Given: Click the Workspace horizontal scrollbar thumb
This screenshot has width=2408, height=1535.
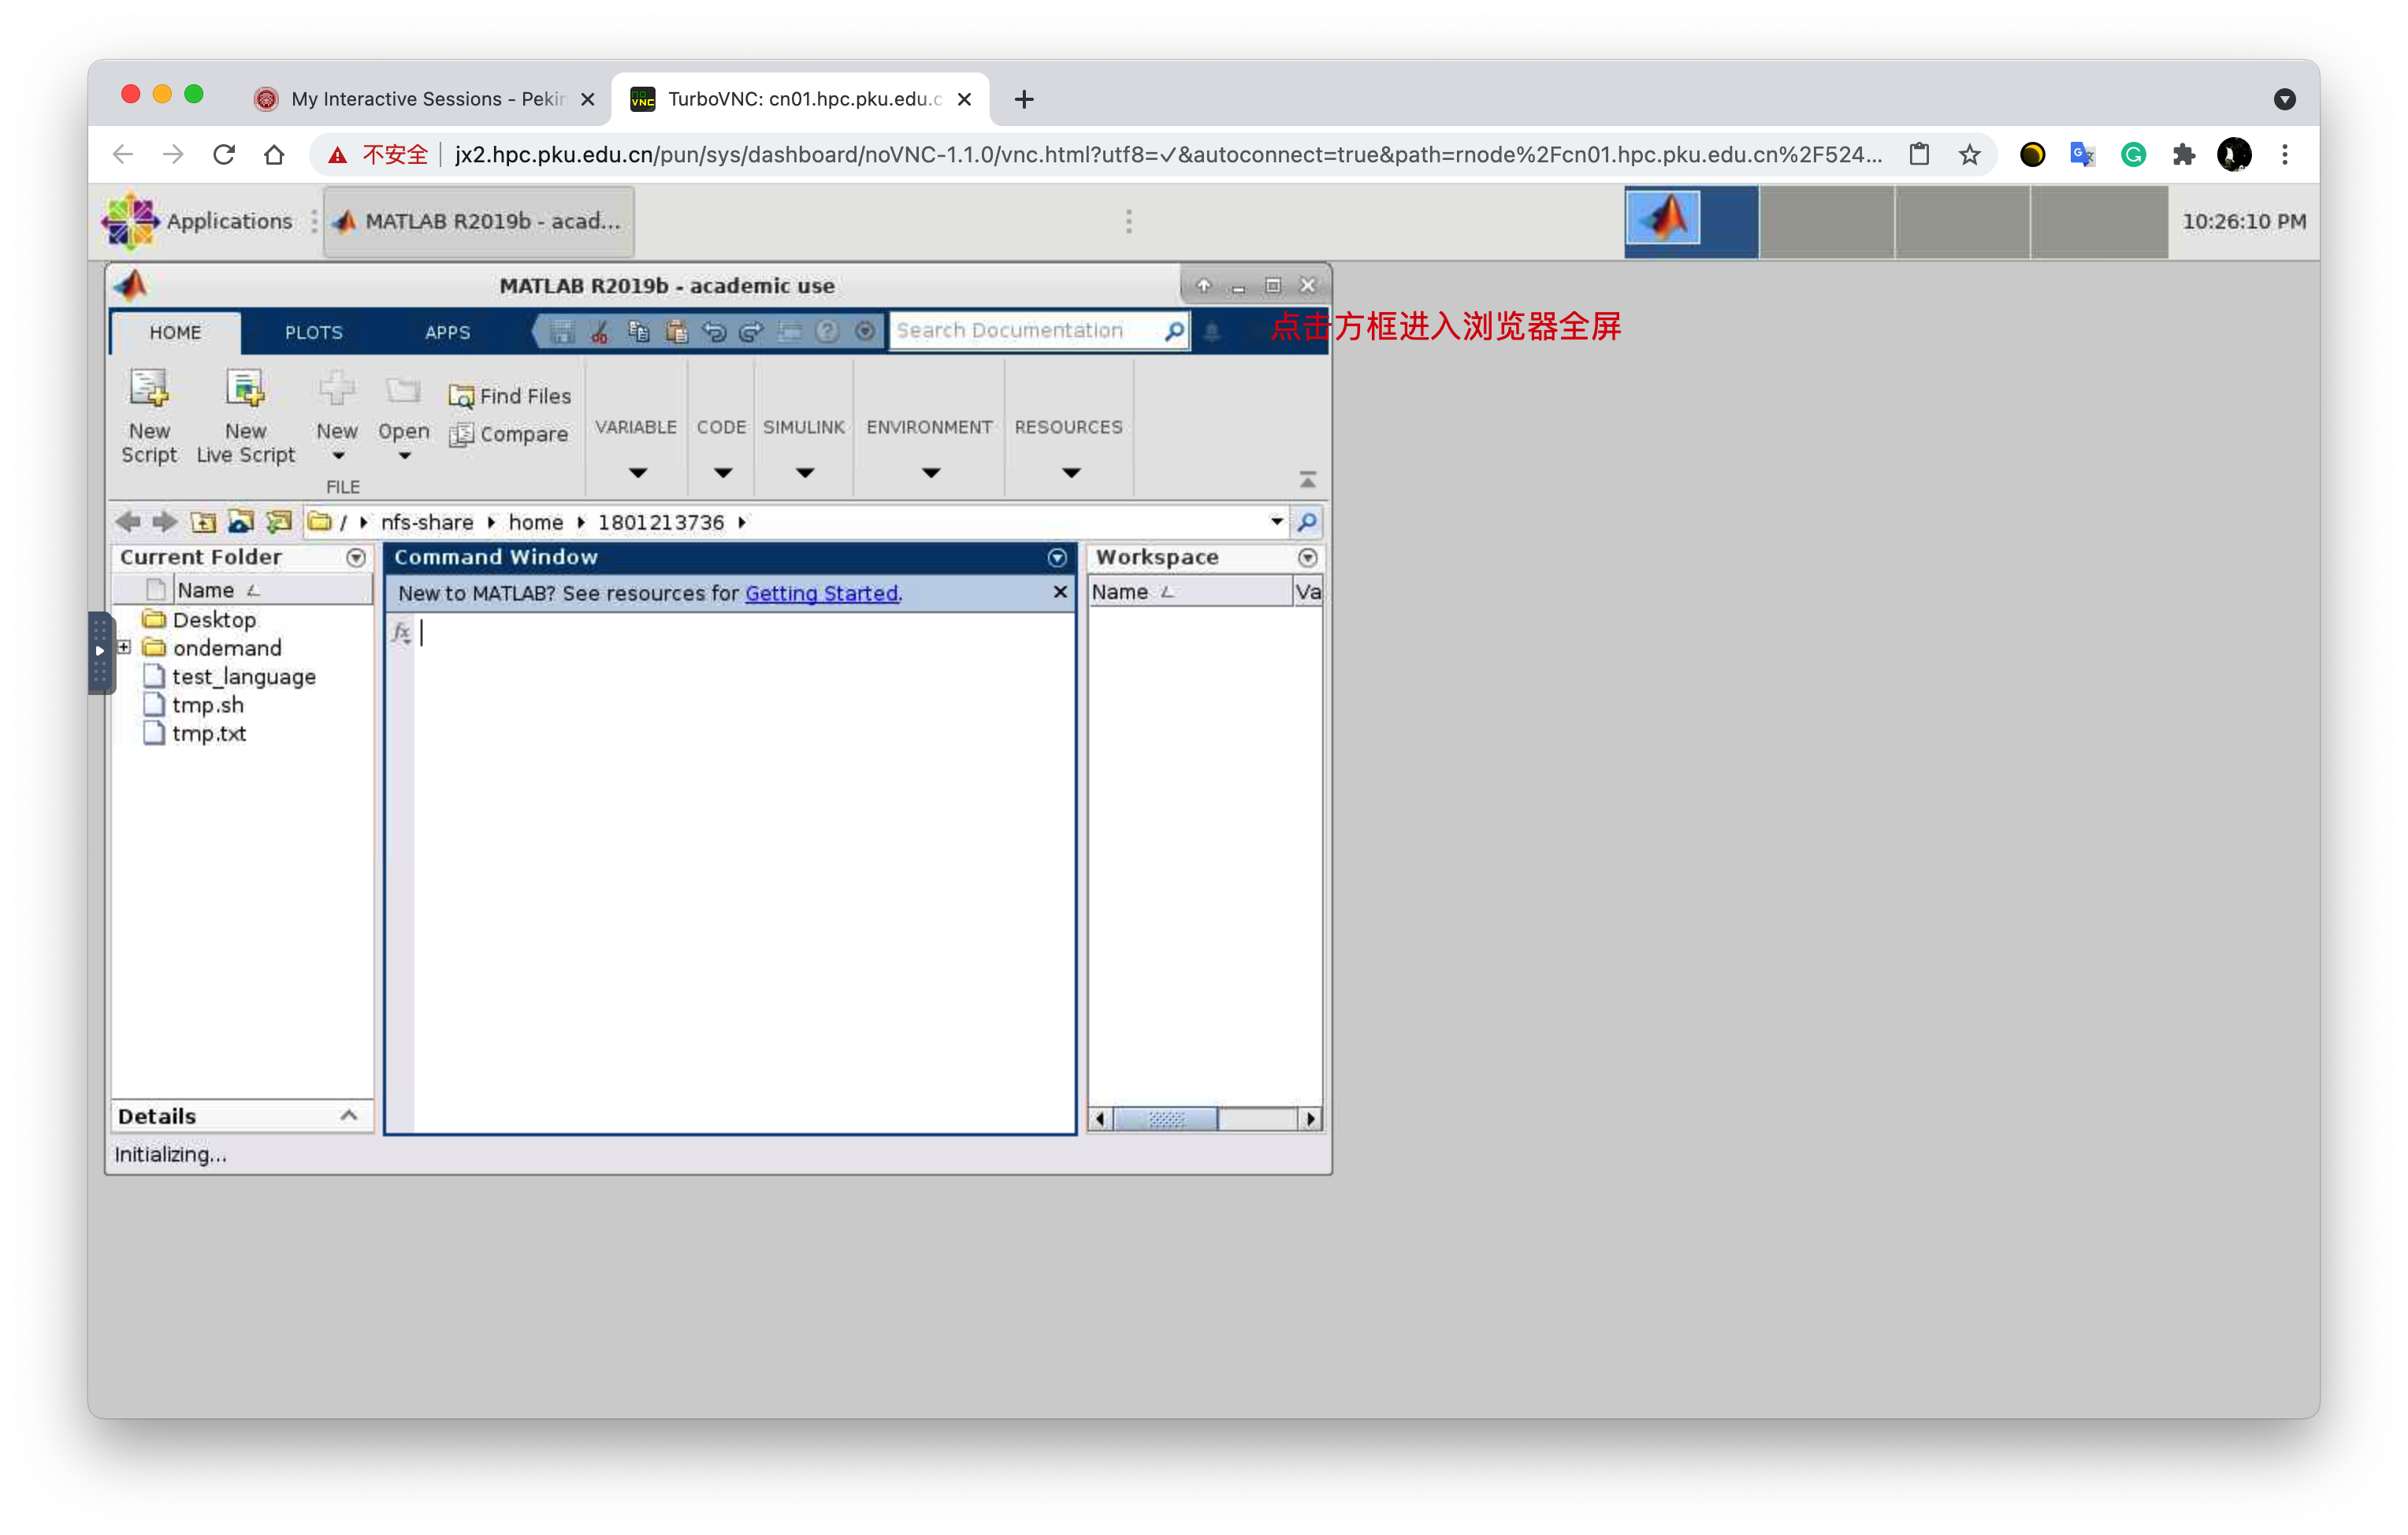Looking at the screenshot, I should pyautogui.click(x=1165, y=1118).
